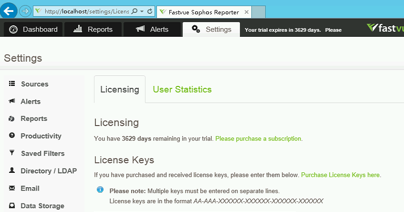The height and width of the screenshot is (212, 404).
Task: Click the Settings page title
Action: coord(23,58)
